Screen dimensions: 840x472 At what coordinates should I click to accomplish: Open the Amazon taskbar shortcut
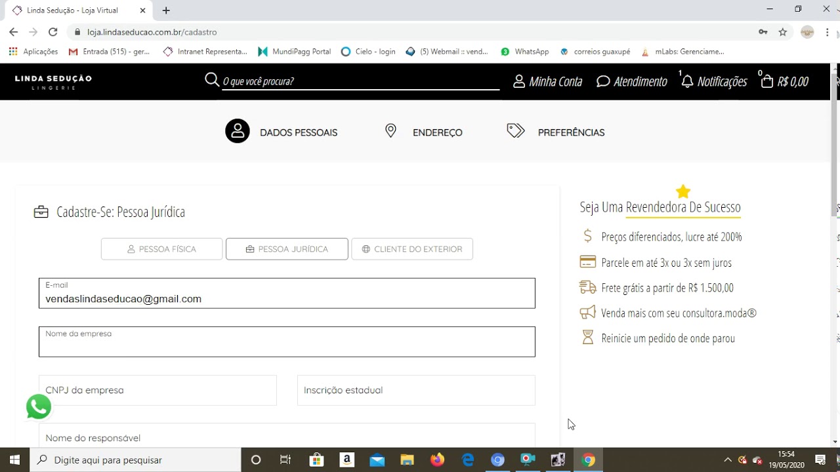[x=347, y=460]
